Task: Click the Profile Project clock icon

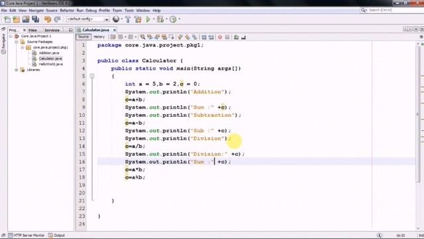Action: click(x=173, y=19)
